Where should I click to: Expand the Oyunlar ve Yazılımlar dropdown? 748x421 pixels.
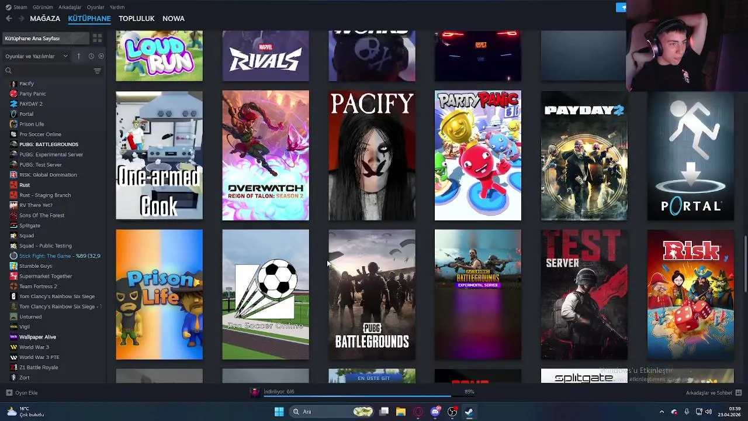(36, 56)
